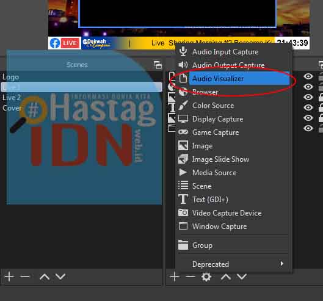Click the window icon for Window Capture
The height and width of the screenshot is (301, 323).
pyautogui.click(x=183, y=226)
